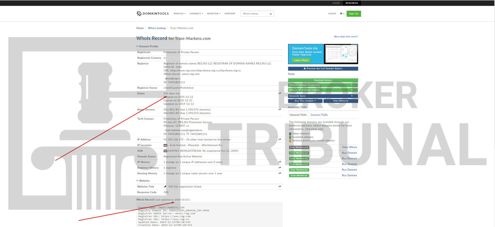Viewport: 495px width, 227px height.
Task: Expand Monitor Domain Properties tool
Action: pos(323,85)
